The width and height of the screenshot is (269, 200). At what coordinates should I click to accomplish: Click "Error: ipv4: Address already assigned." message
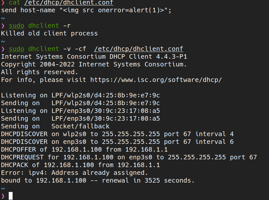pyautogui.click(x=74, y=173)
